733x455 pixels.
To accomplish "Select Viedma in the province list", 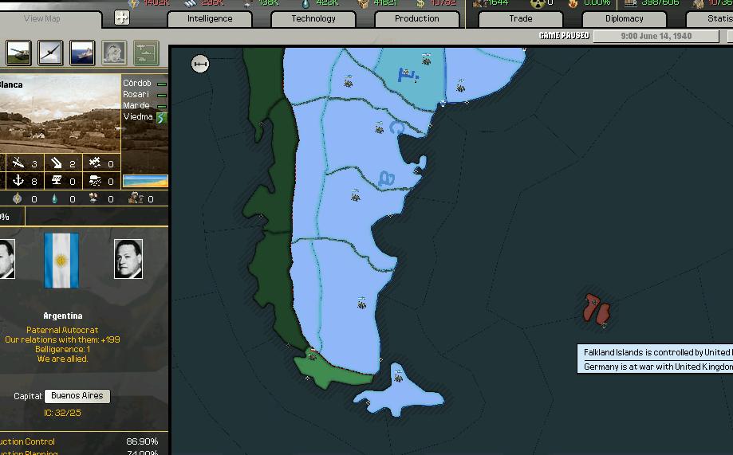I will [138, 117].
